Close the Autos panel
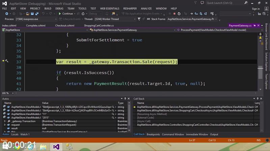This screenshot has width=270, height=151. click(129, 99)
